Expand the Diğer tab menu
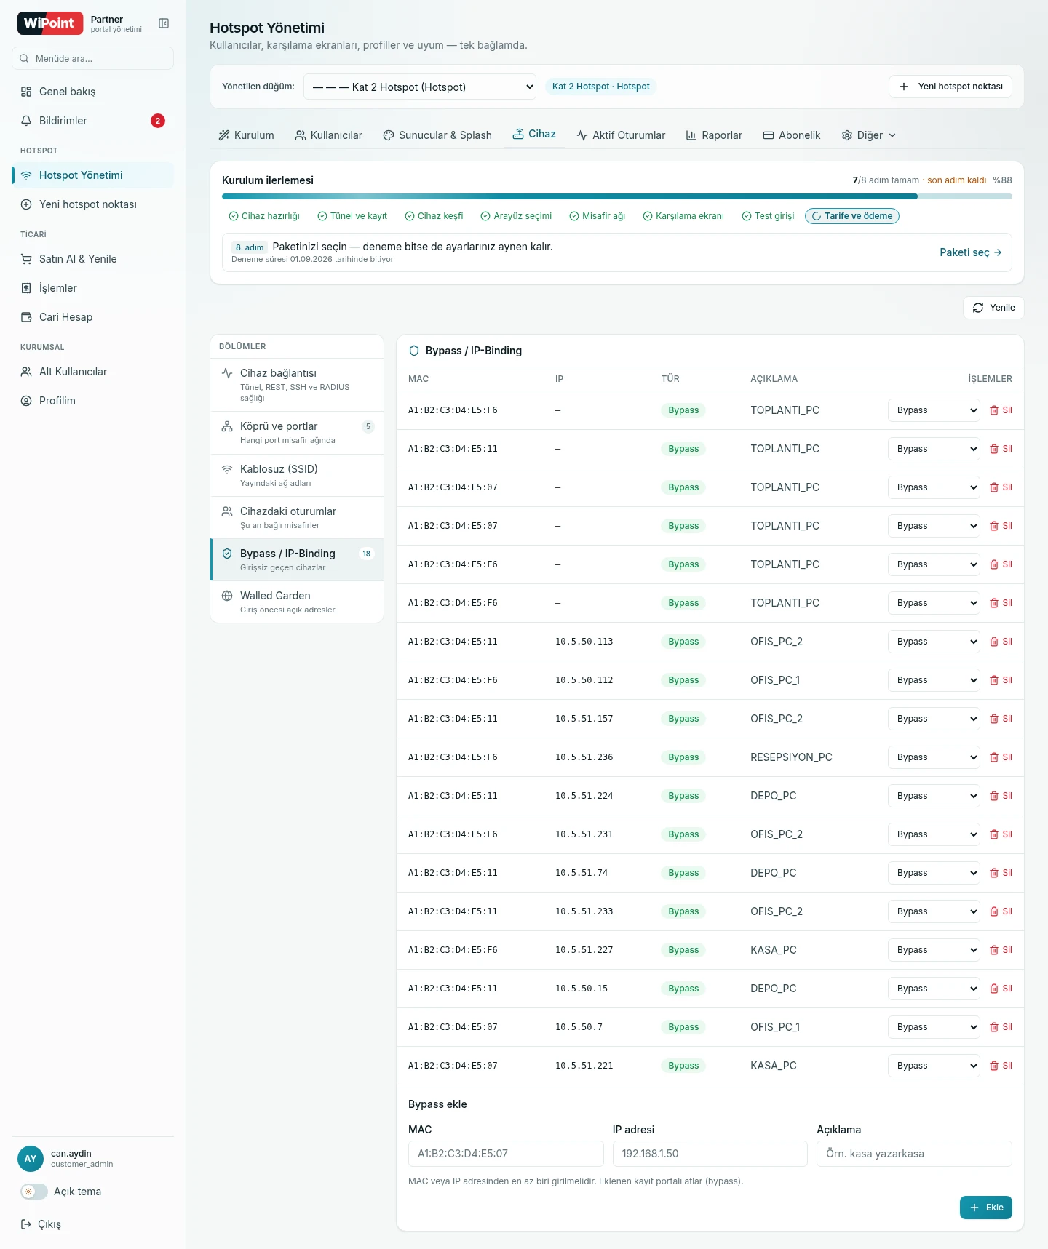Image resolution: width=1048 pixels, height=1249 pixels. (869, 135)
